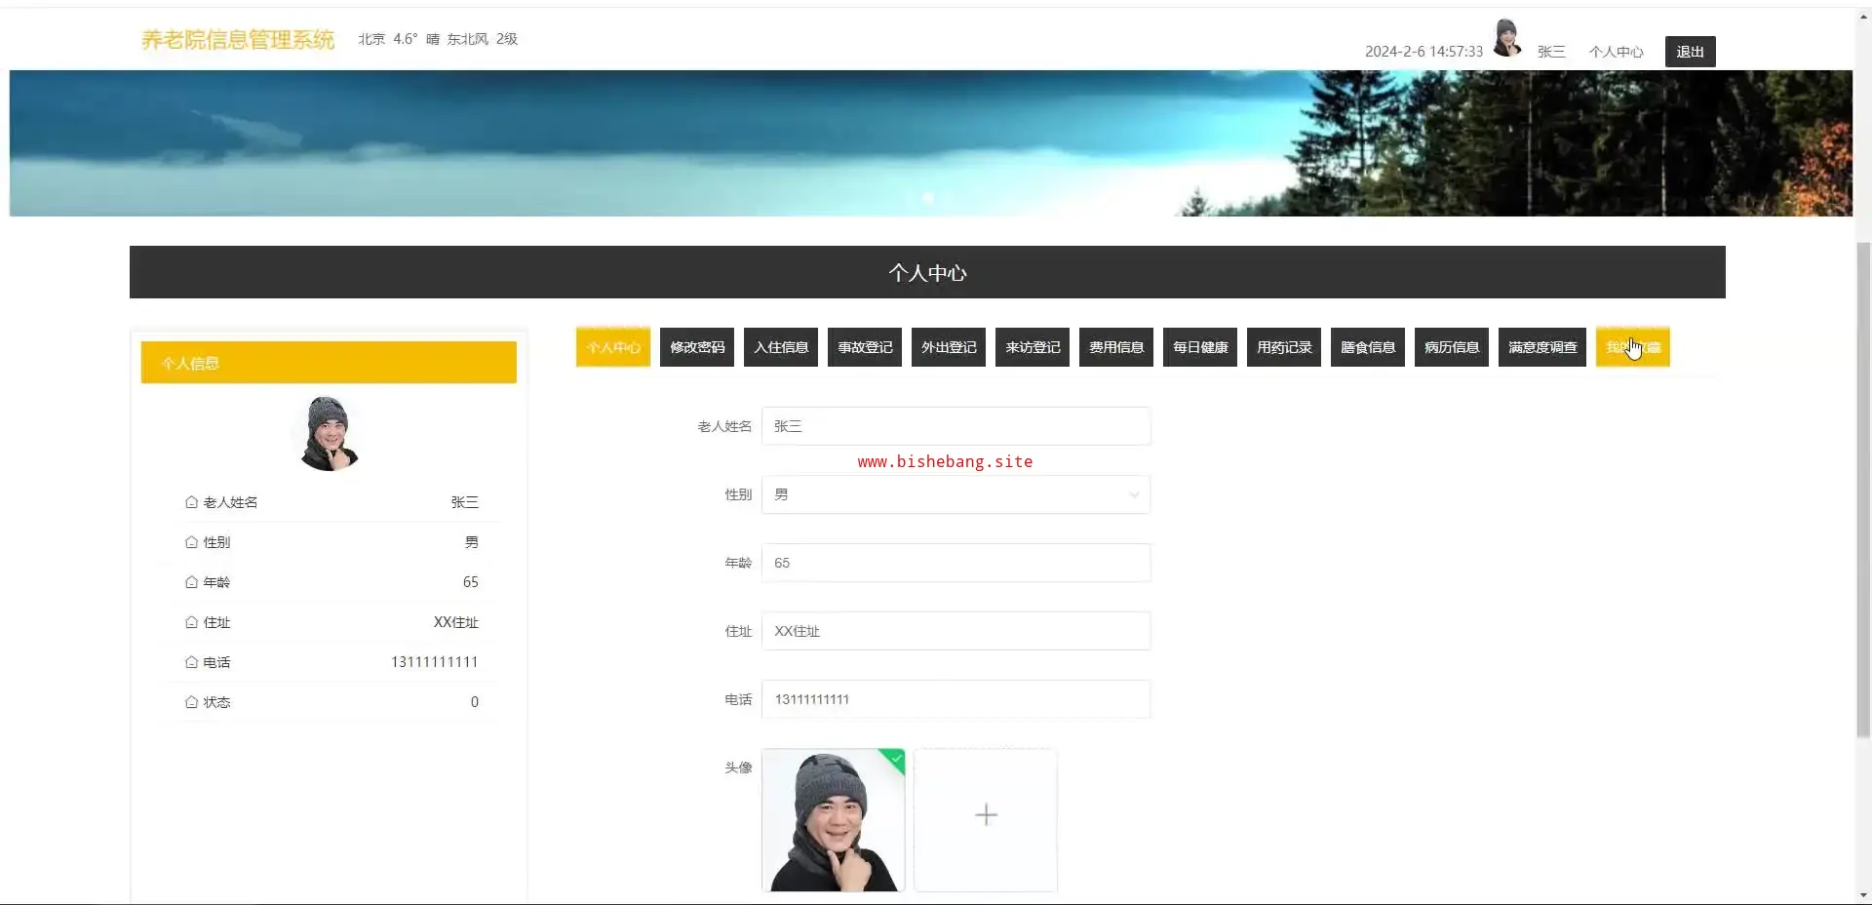Open the 病历信息 tab

pos(1452,347)
